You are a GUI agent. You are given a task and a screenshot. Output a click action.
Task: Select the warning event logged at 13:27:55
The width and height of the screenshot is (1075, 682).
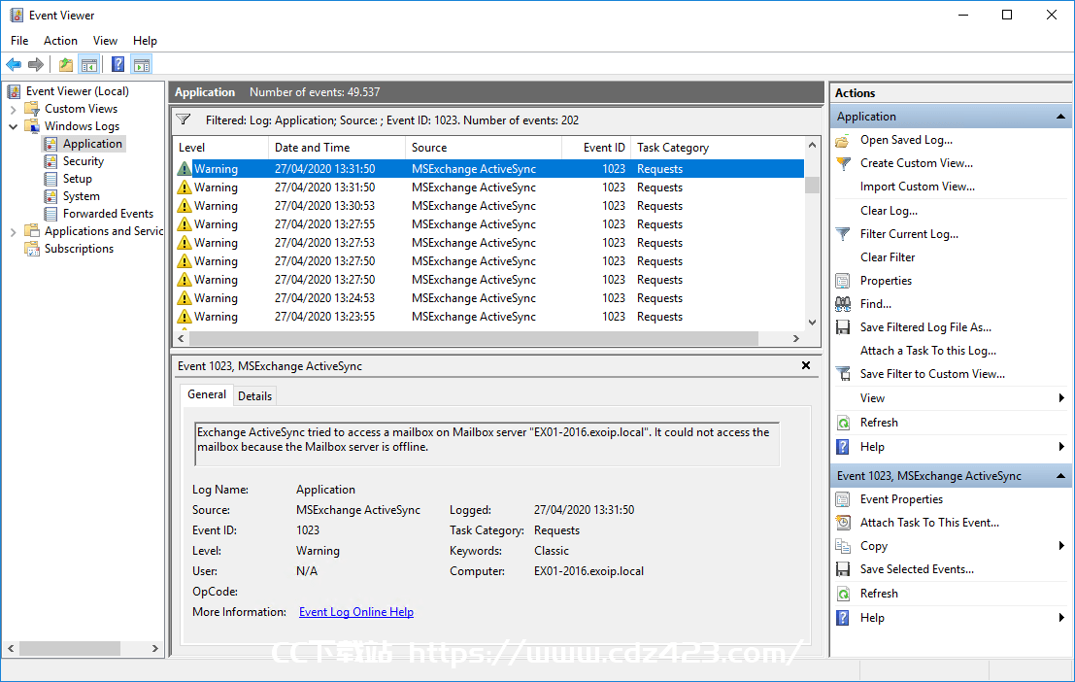(x=489, y=224)
